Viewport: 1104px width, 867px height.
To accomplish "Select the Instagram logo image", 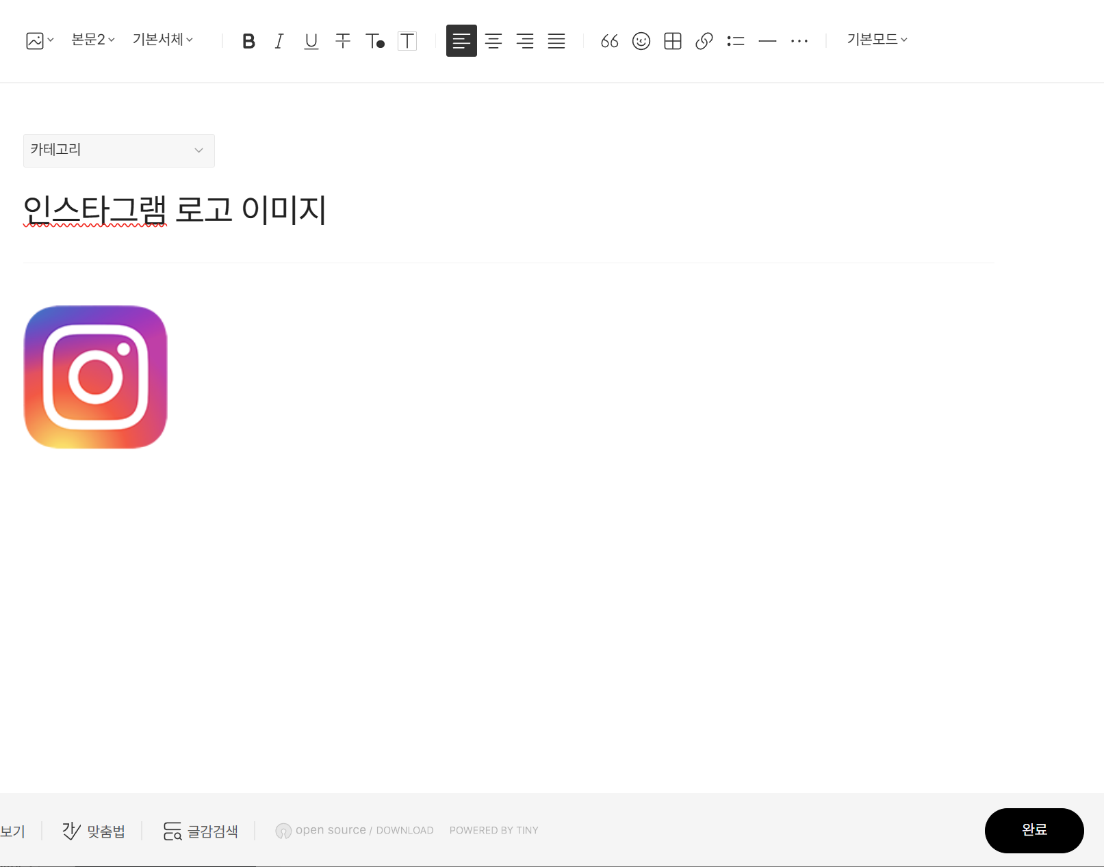I will click(96, 377).
